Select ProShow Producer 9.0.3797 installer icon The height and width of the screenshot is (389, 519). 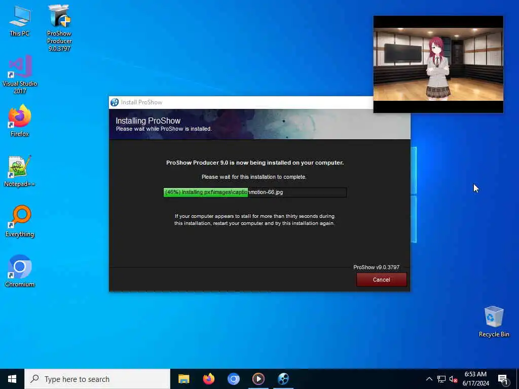59,28
